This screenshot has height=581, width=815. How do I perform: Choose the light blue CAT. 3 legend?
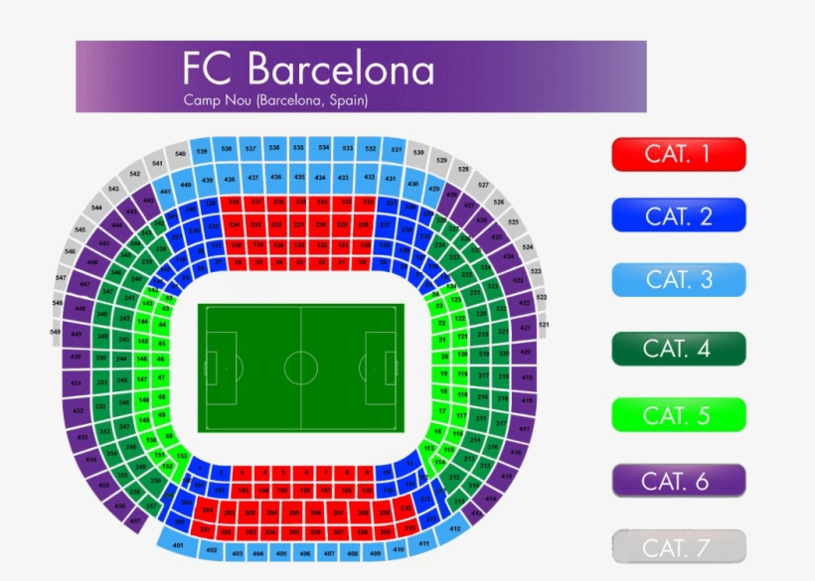click(x=678, y=279)
